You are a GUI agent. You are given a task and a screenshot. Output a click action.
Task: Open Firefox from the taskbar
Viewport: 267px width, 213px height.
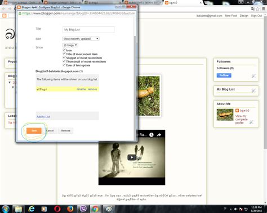70,209
